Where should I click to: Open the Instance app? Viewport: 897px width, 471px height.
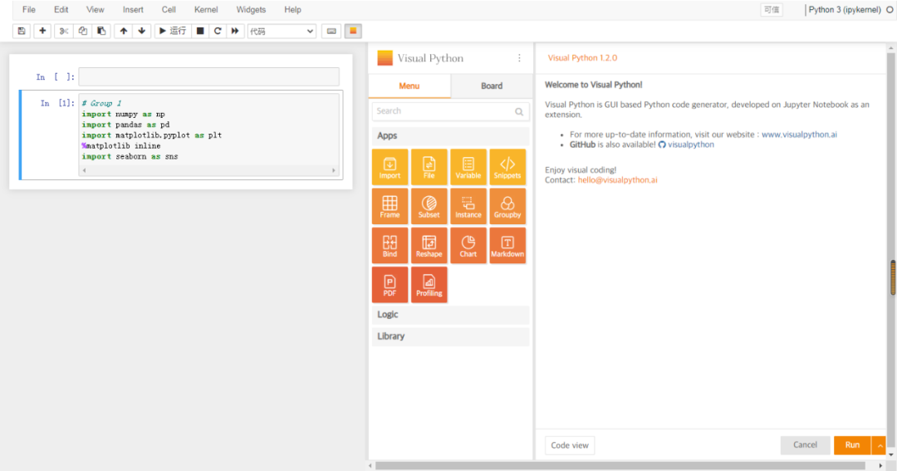(x=468, y=206)
